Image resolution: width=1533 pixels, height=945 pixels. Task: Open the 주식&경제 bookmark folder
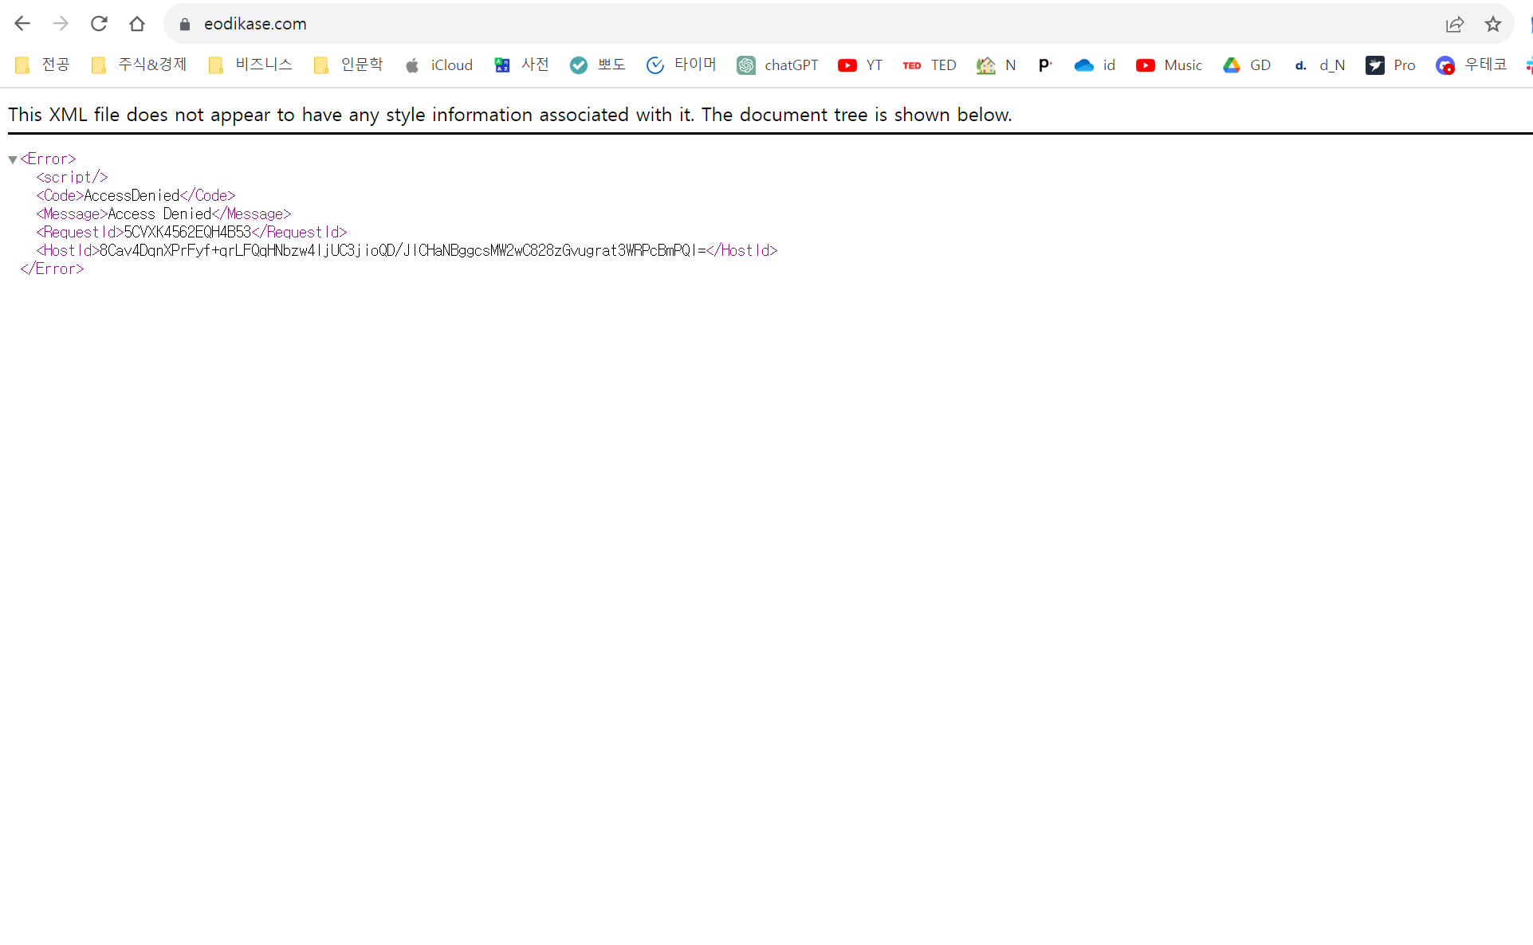pyautogui.click(x=140, y=65)
